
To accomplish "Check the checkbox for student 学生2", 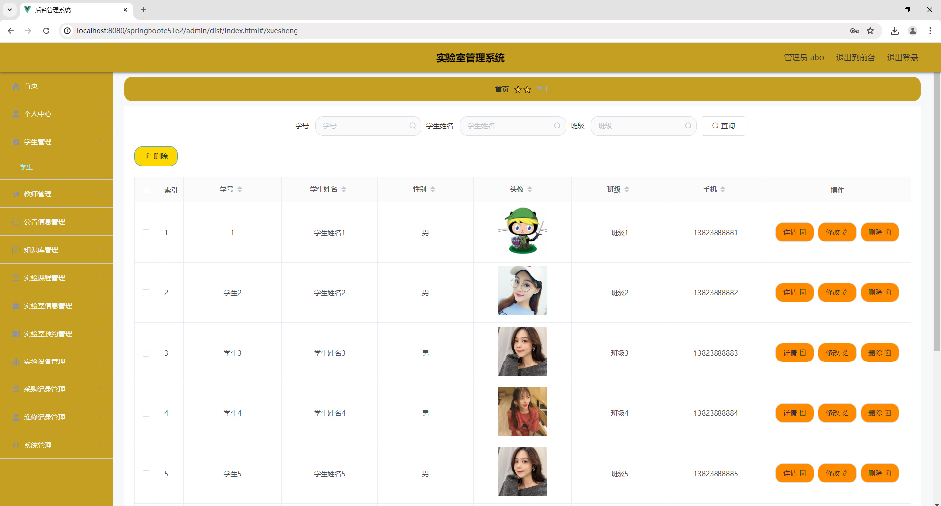I will pos(146,293).
